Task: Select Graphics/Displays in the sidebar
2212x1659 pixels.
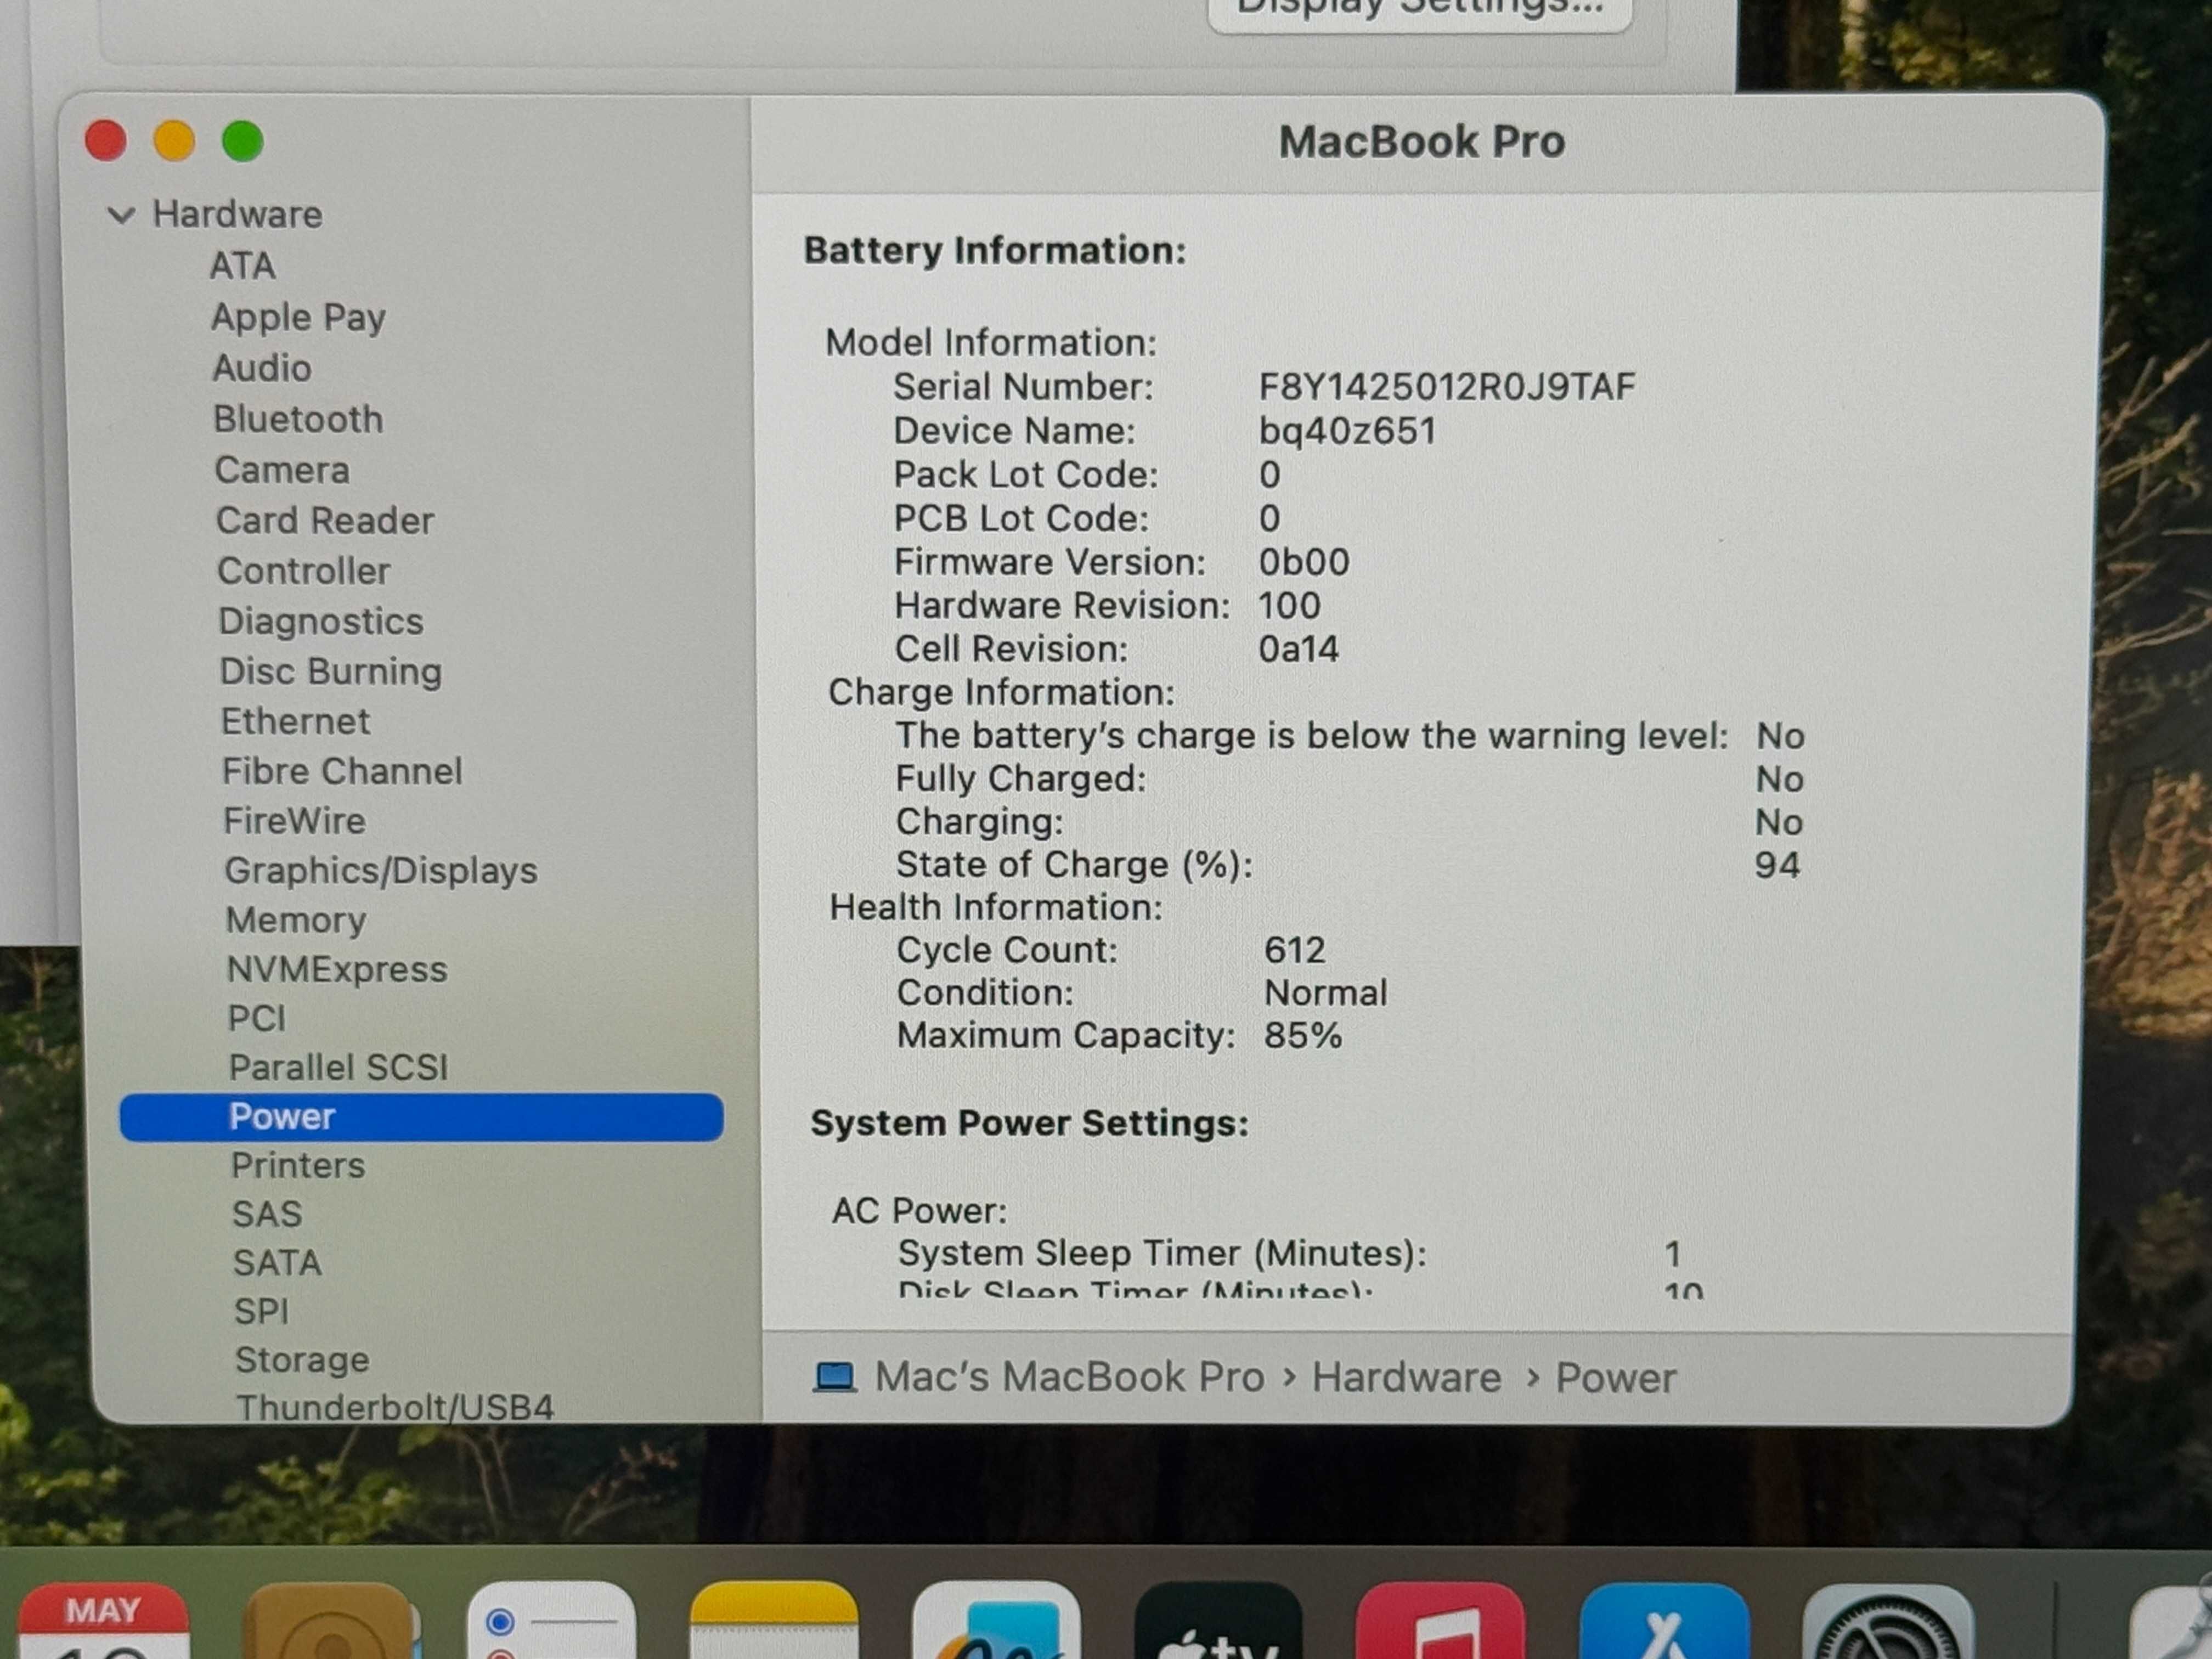Action: [x=381, y=871]
